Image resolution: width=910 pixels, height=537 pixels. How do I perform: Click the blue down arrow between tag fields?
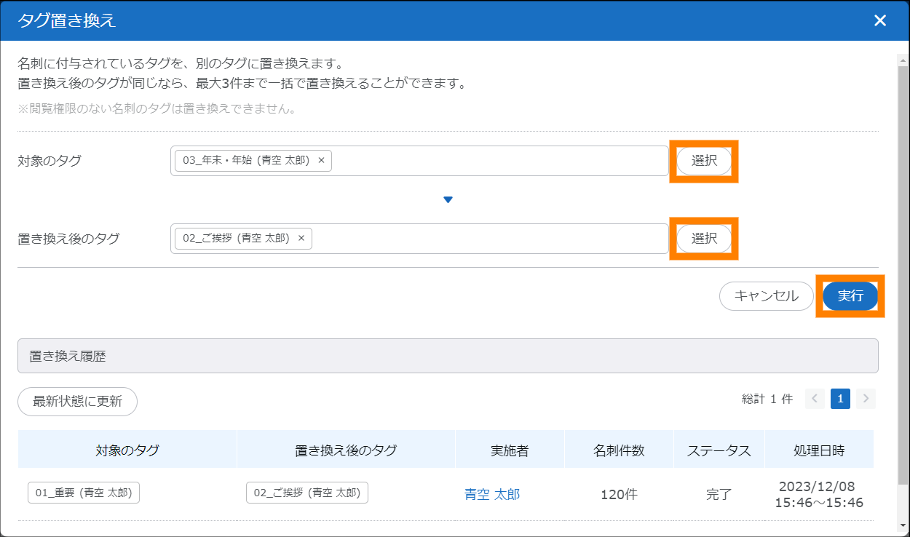click(448, 200)
